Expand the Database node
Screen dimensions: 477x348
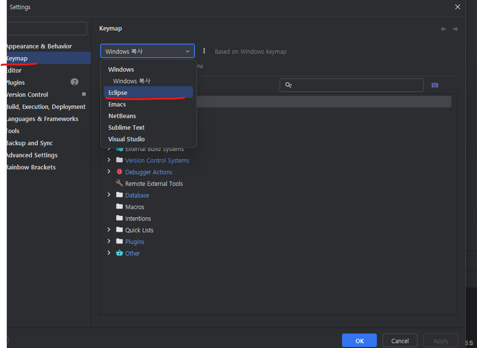tap(109, 195)
